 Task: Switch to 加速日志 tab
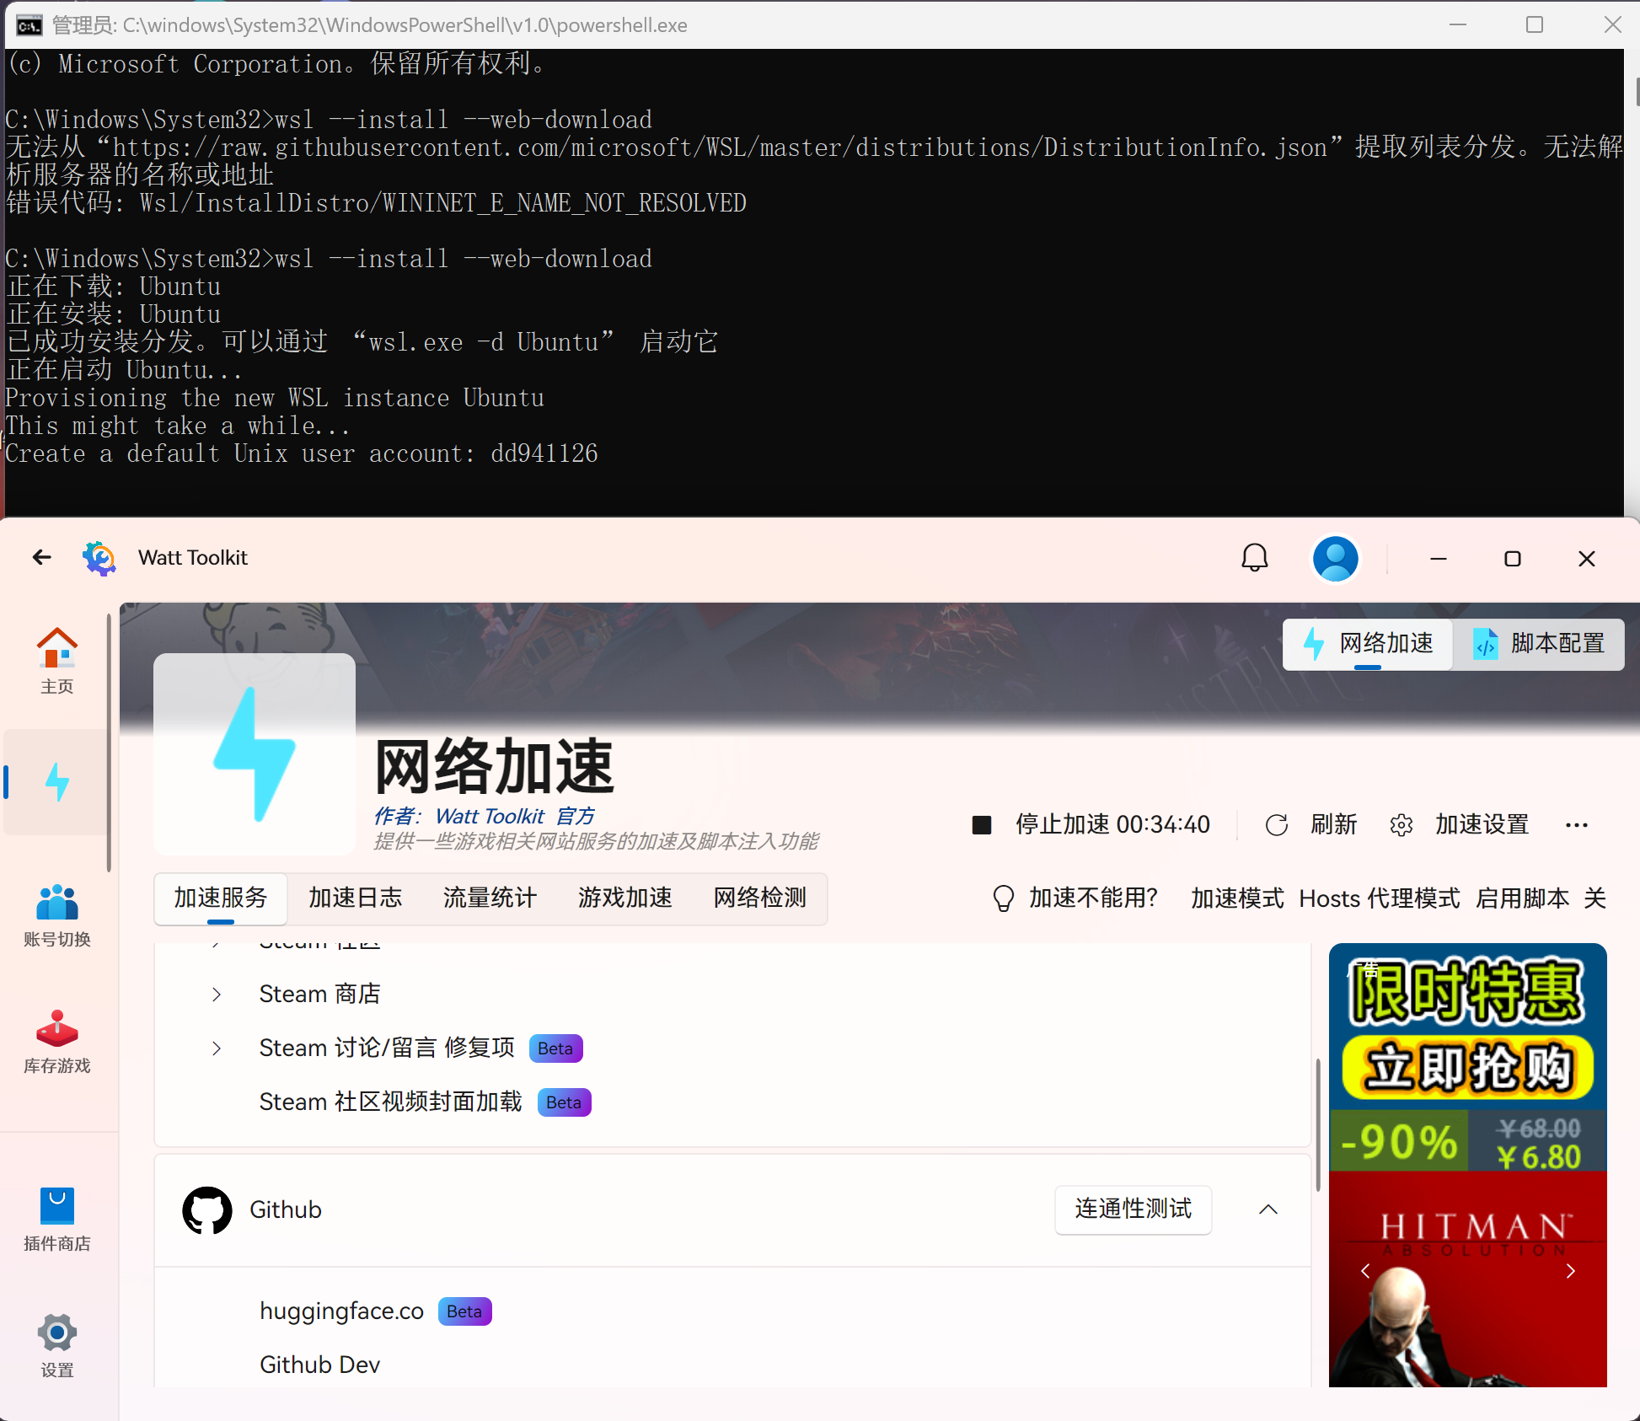pos(355,898)
